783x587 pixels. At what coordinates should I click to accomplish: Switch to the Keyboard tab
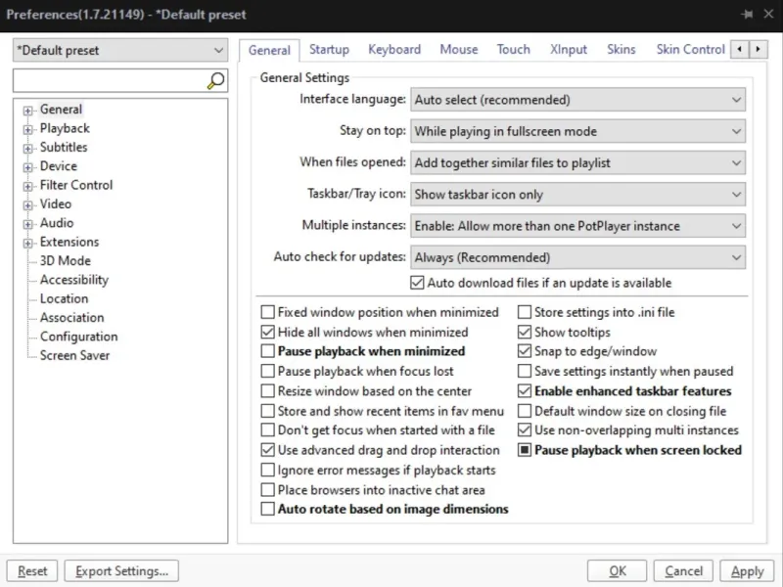coord(394,50)
